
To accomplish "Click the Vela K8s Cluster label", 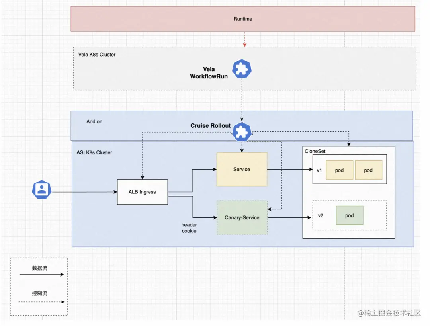I will [x=97, y=55].
